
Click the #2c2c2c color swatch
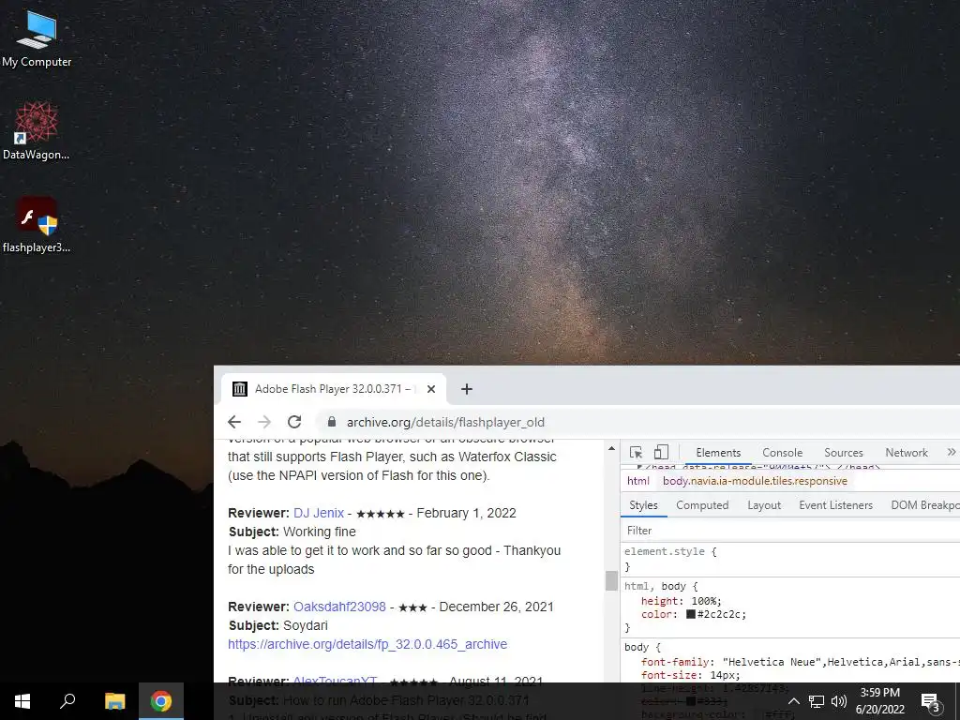(691, 614)
